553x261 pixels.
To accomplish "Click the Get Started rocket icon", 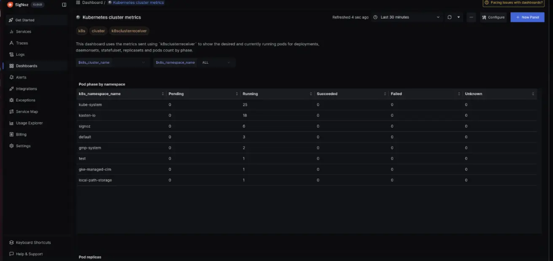I will point(11,20).
